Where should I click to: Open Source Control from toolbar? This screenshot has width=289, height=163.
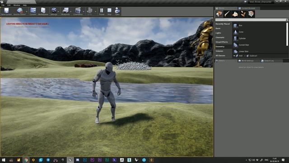point(19,11)
